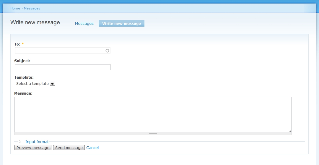Focus the To recipient field

[x=62, y=51]
